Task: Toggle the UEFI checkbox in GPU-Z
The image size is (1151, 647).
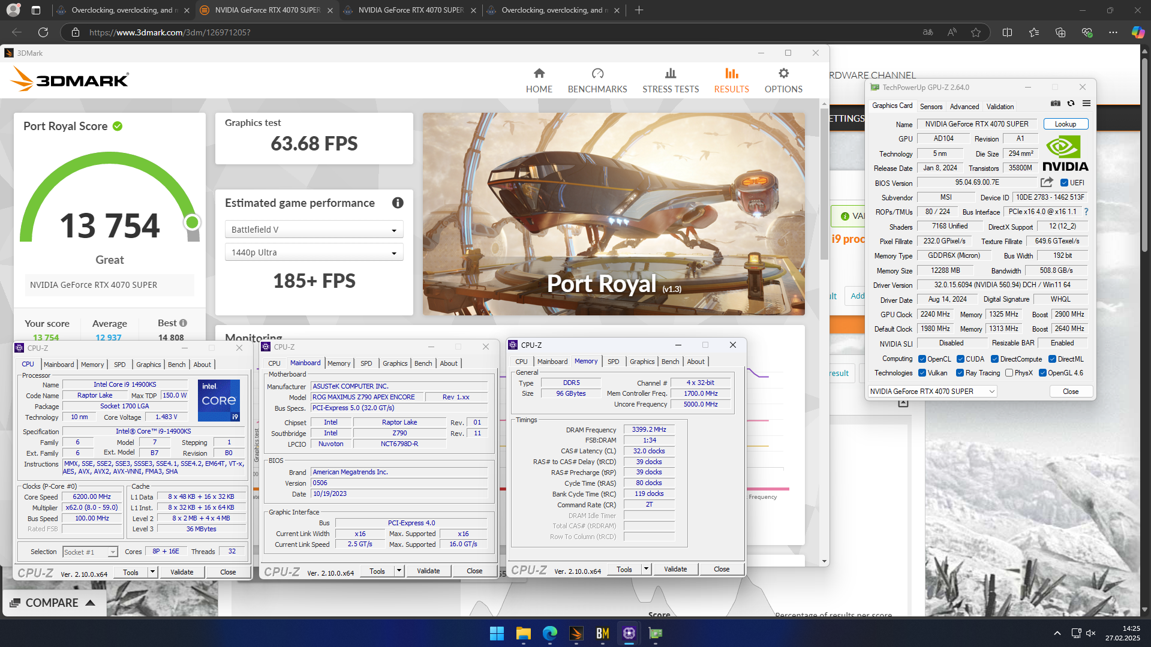Action: pos(1064,183)
